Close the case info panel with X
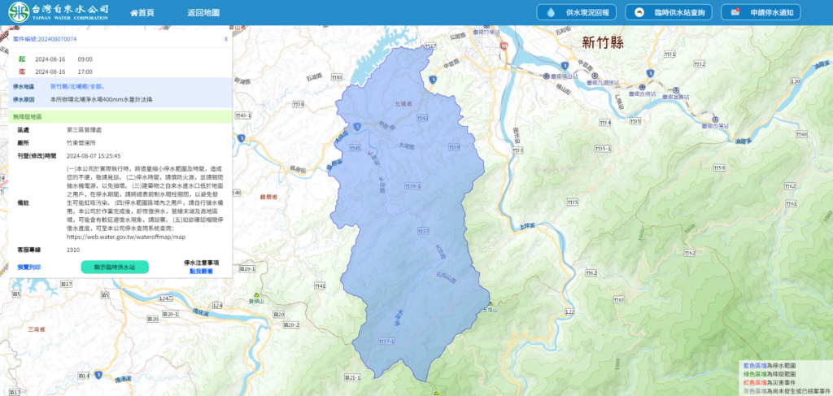 (226, 38)
